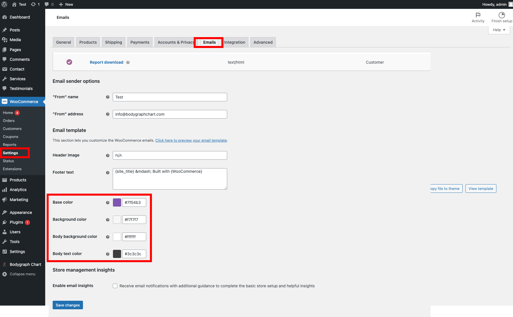The width and height of the screenshot is (513, 317).
Task: Open the Accounts & Privacy tab
Action: point(175,42)
